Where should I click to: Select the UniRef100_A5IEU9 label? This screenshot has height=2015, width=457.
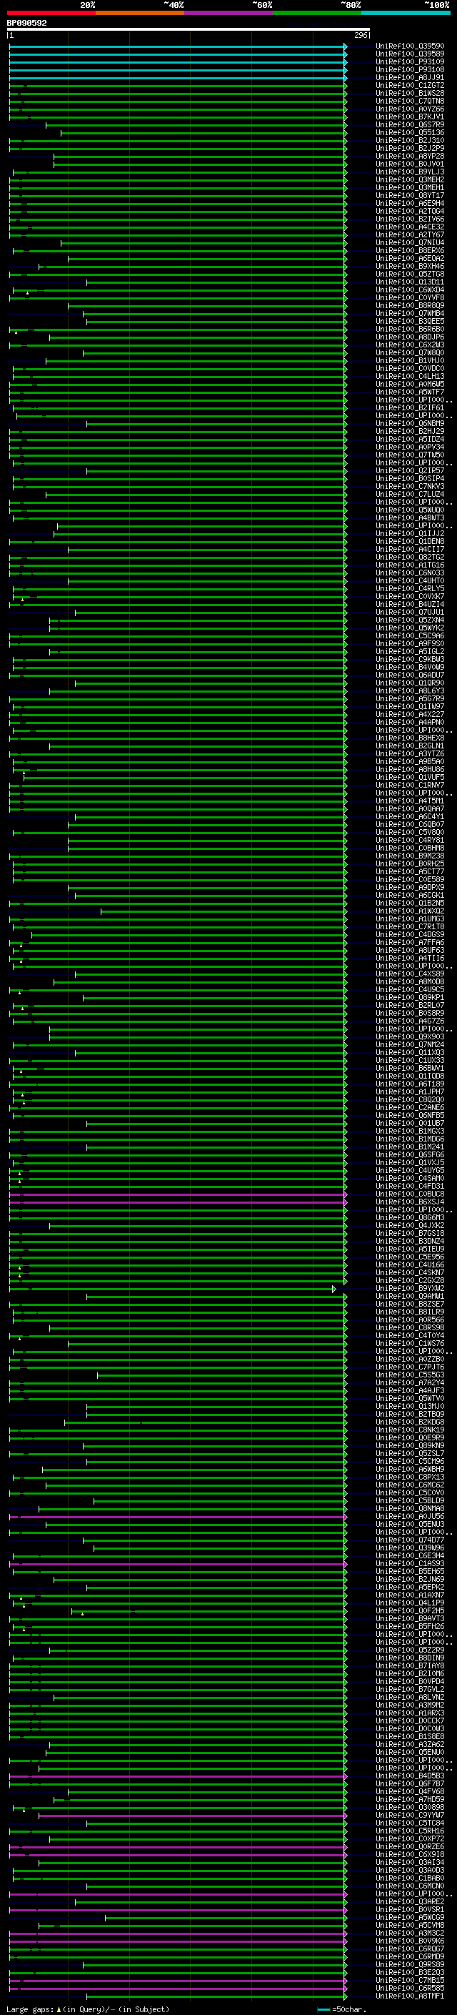click(x=410, y=1249)
